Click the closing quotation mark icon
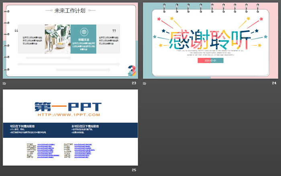Screen dimensions: 281x176 pyautogui.click(x=114, y=31)
